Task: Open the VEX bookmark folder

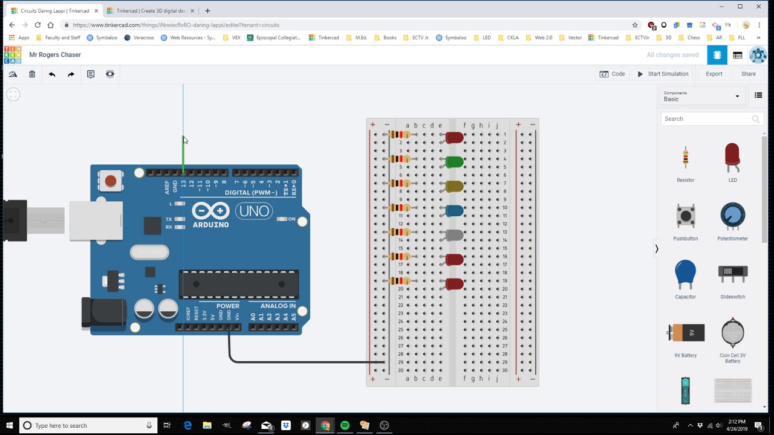Action: (232, 37)
